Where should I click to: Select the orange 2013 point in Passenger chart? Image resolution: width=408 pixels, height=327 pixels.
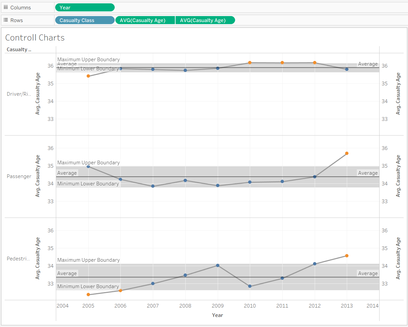[x=347, y=153]
